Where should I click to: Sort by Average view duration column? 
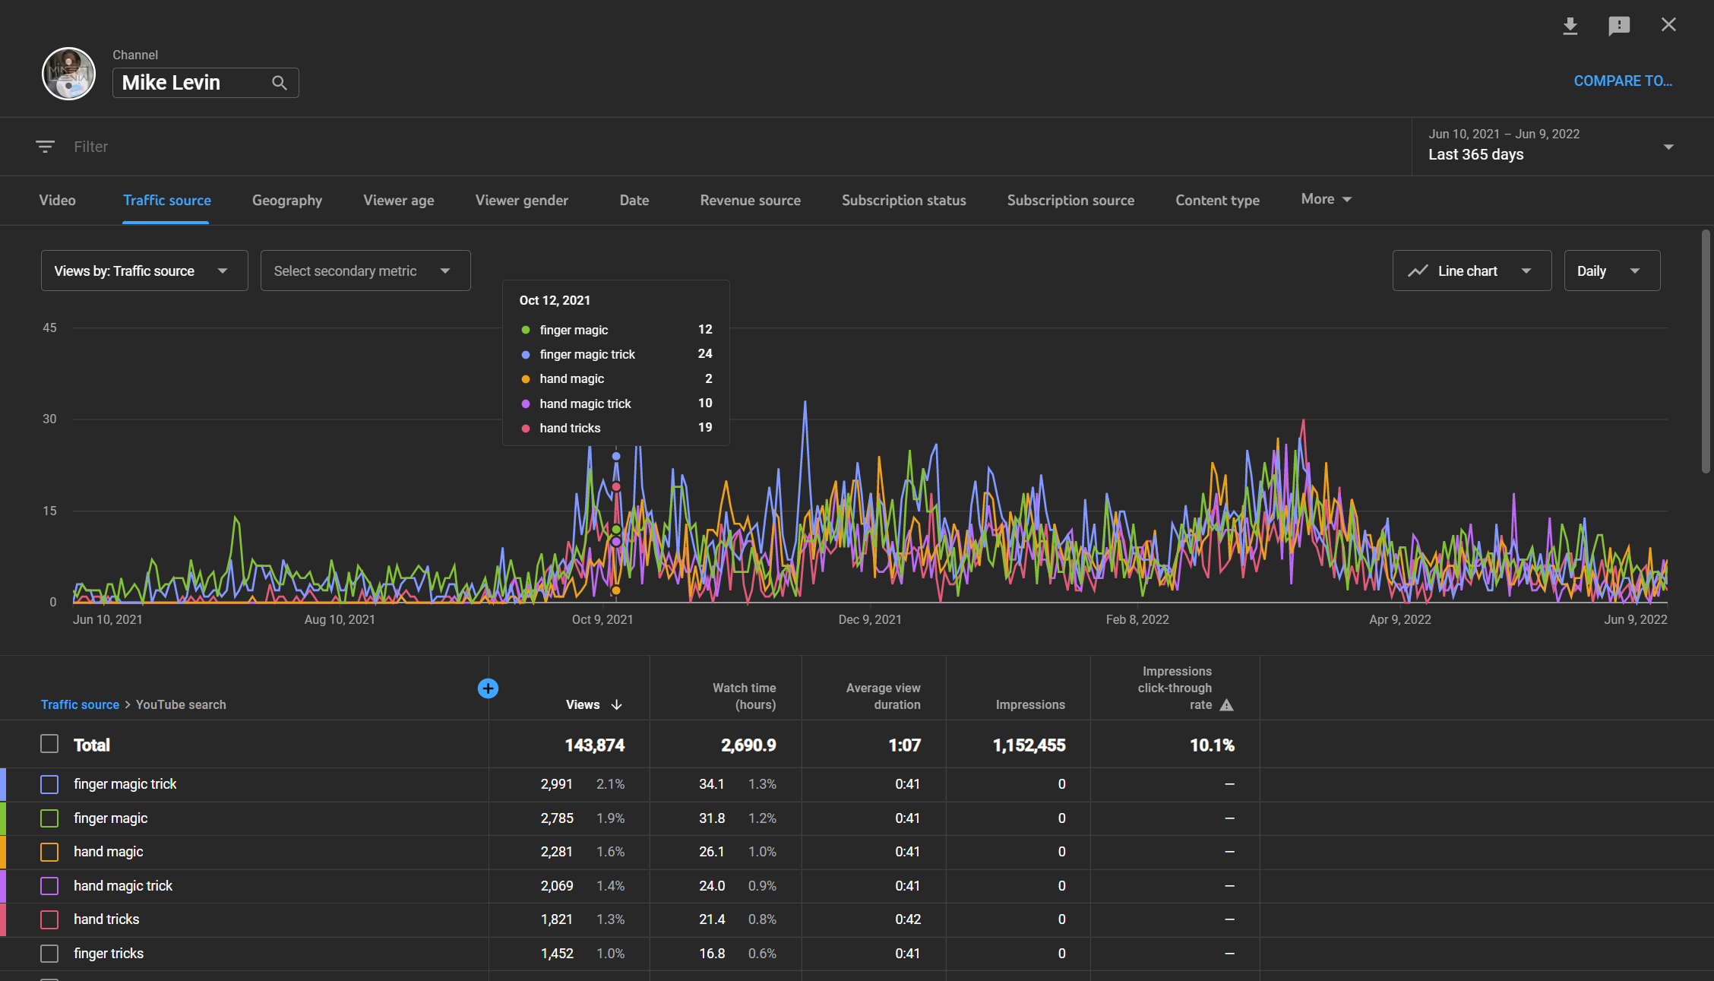tap(884, 696)
